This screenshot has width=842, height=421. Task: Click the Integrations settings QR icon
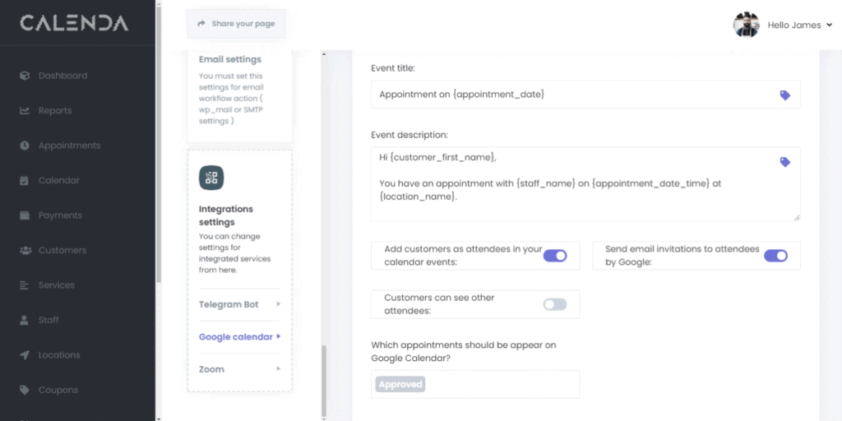click(211, 178)
